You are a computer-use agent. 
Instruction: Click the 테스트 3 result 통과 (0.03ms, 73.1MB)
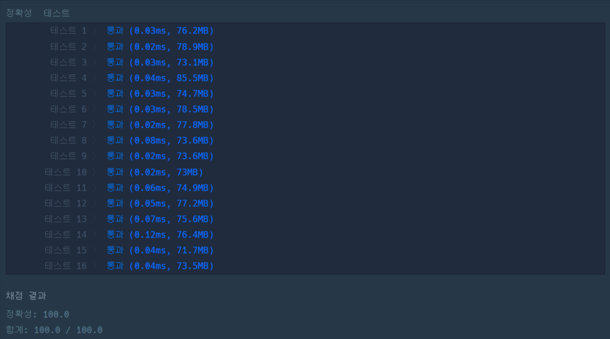[x=160, y=62]
